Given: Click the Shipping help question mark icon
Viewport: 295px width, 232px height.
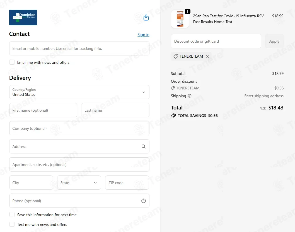Looking at the screenshot, I should pos(190,96).
